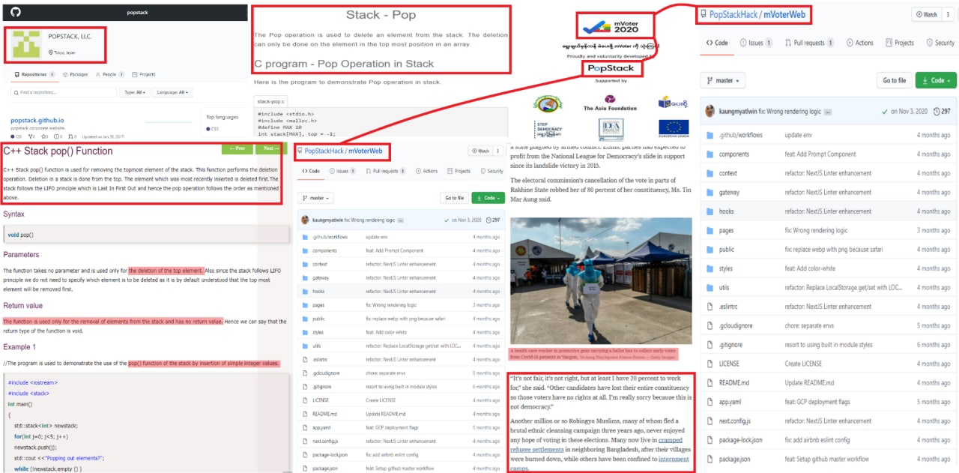This screenshot has height=473, width=959.
Task: Go to the green Prev button on C++ page
Action: pos(237,148)
